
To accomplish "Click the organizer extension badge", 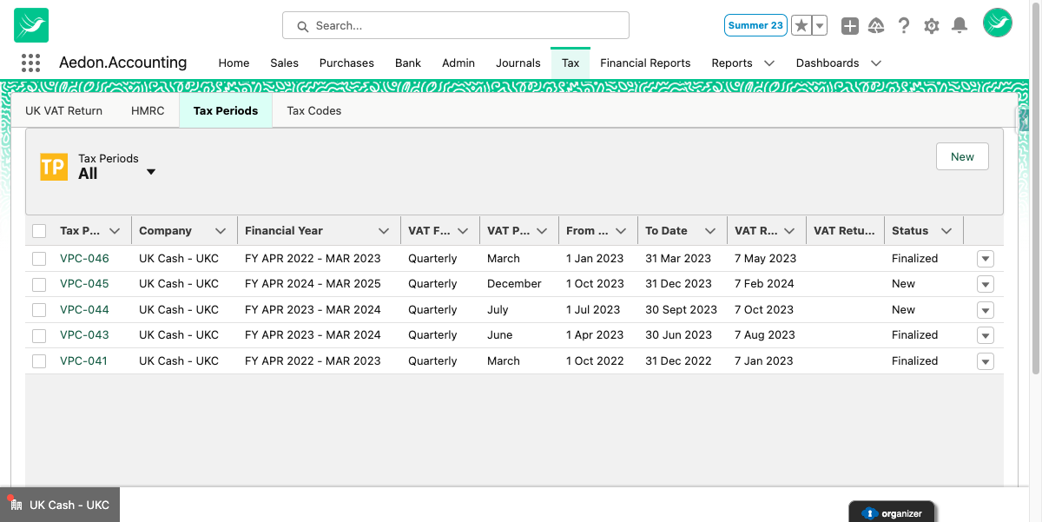I will (892, 512).
